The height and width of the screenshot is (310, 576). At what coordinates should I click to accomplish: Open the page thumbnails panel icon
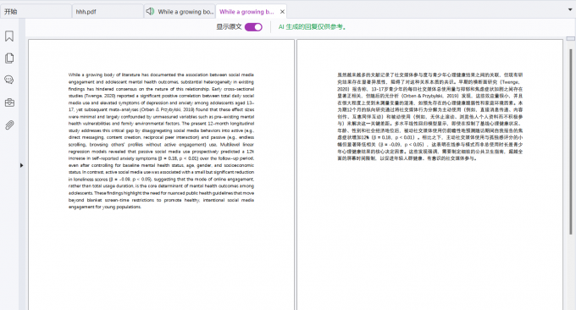(9, 58)
